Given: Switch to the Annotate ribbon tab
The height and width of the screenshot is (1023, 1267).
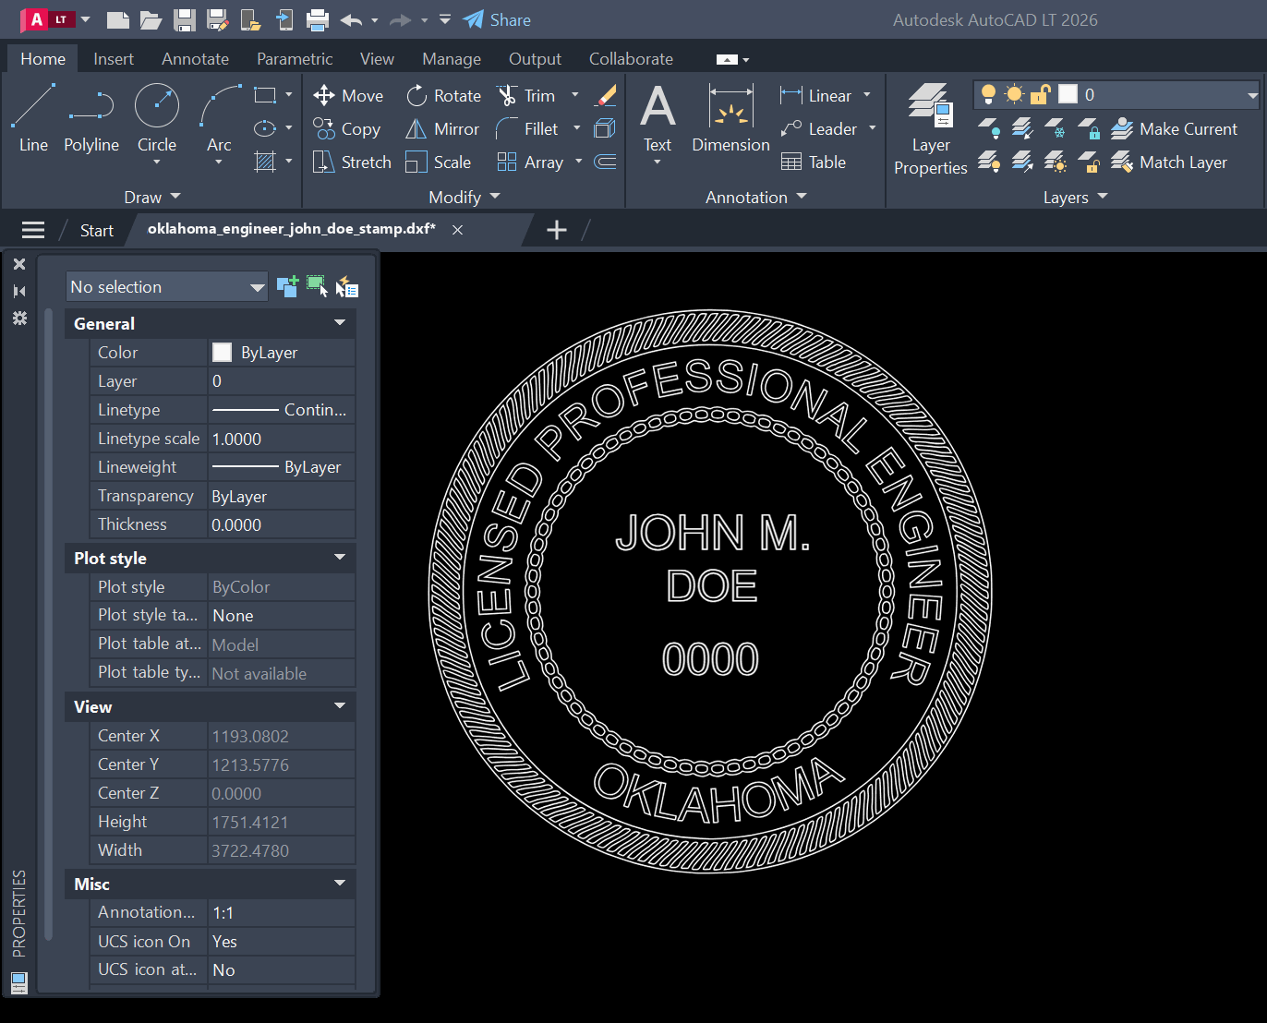Looking at the screenshot, I should point(195,58).
